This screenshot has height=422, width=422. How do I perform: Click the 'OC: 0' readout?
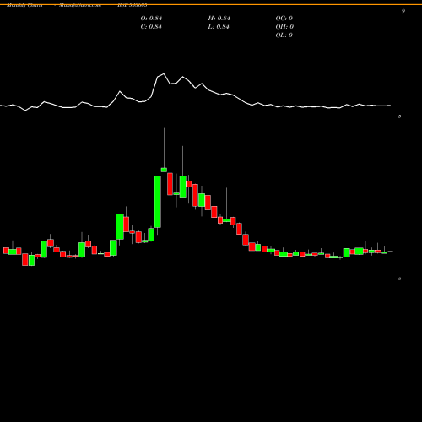[284, 19]
